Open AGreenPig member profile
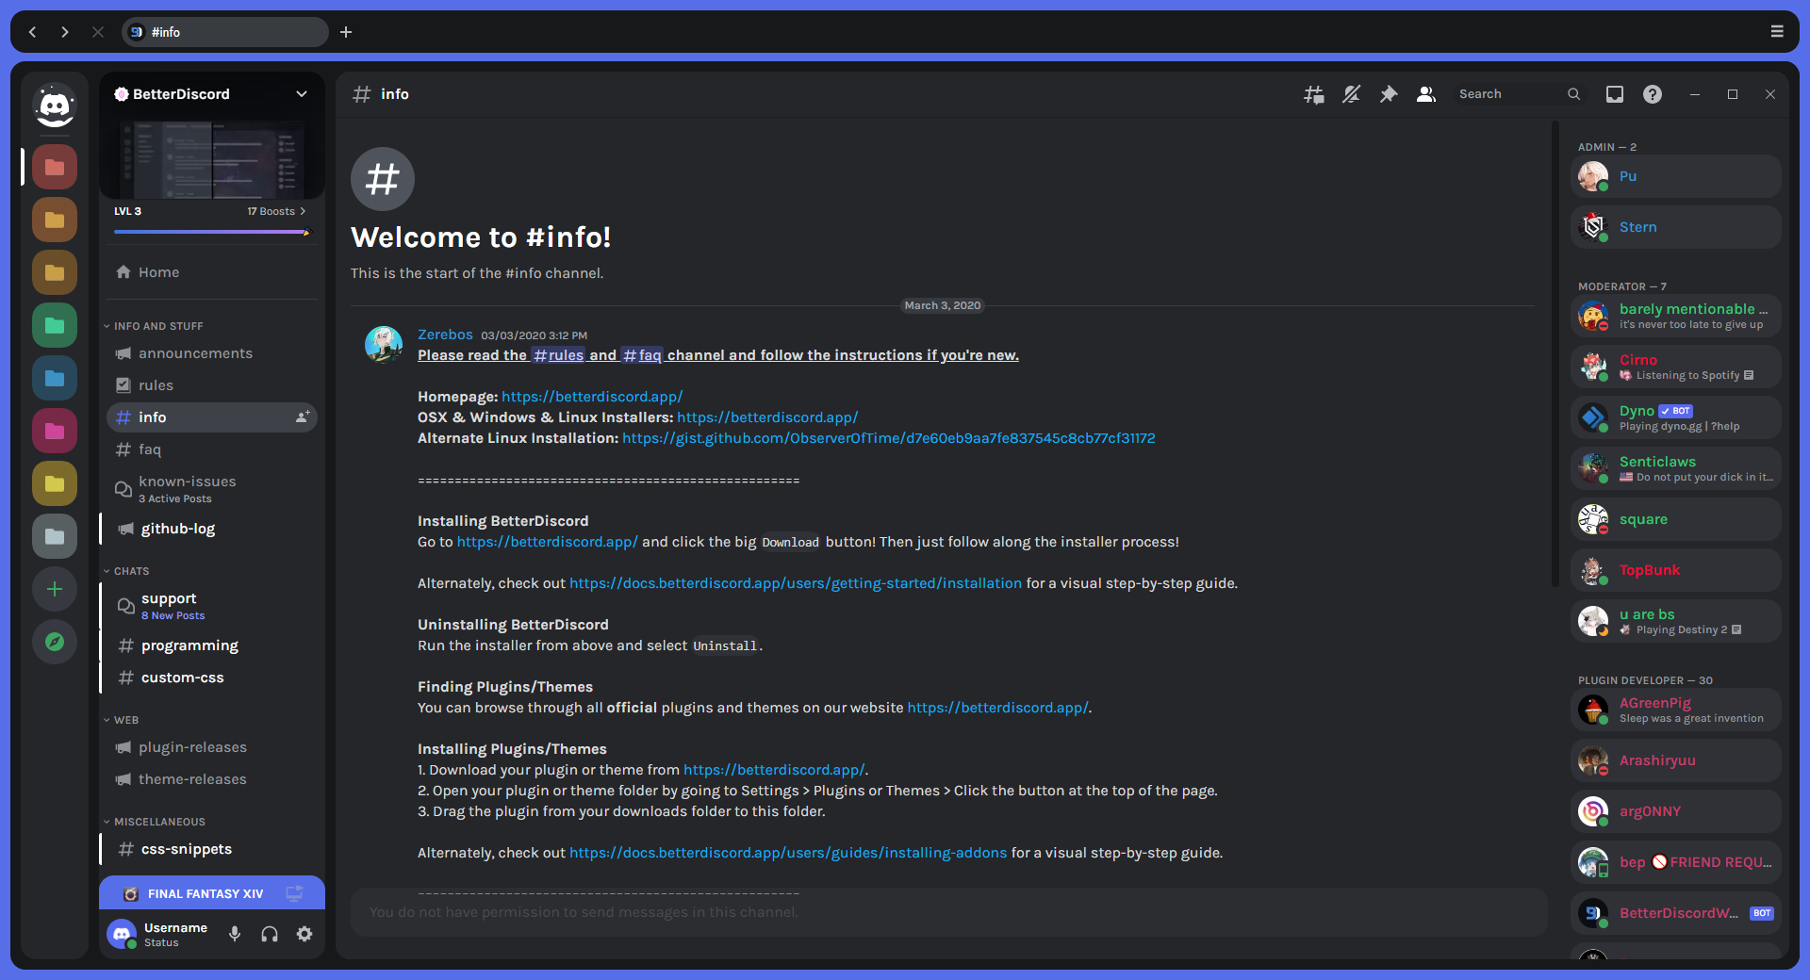The width and height of the screenshot is (1810, 980). 1676,710
